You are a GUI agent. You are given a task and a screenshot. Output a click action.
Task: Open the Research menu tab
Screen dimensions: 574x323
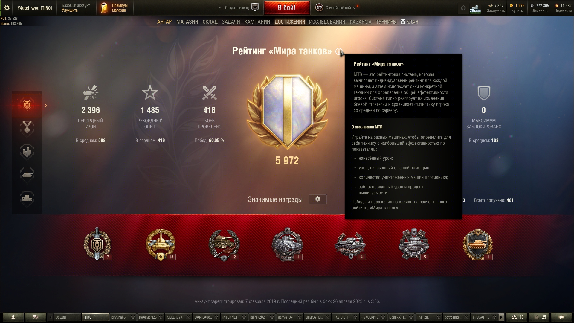point(327,22)
